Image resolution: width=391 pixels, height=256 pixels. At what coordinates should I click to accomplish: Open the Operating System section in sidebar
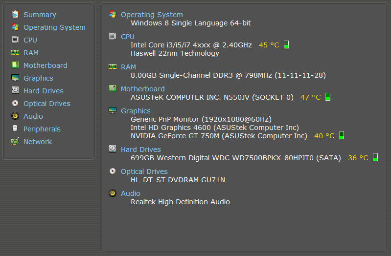(x=54, y=27)
